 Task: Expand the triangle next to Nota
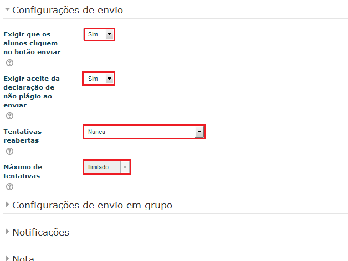7,258
